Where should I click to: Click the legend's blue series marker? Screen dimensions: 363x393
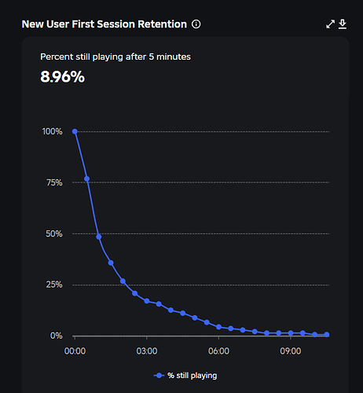[159, 376]
